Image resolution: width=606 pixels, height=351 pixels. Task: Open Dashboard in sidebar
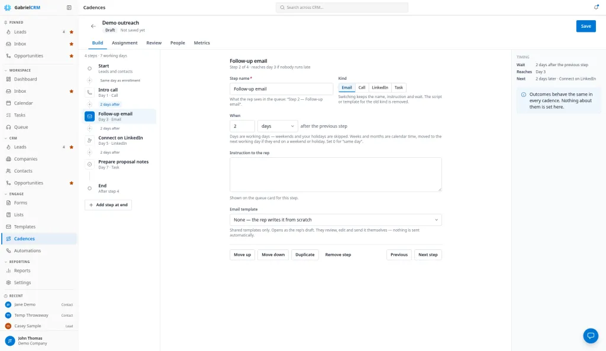tap(38, 79)
